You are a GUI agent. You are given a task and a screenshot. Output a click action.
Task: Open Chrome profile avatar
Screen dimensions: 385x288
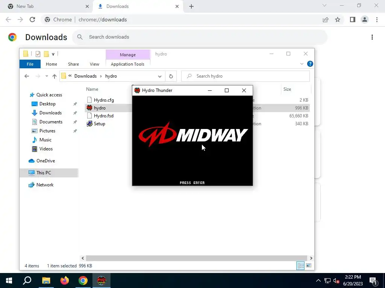point(365,19)
